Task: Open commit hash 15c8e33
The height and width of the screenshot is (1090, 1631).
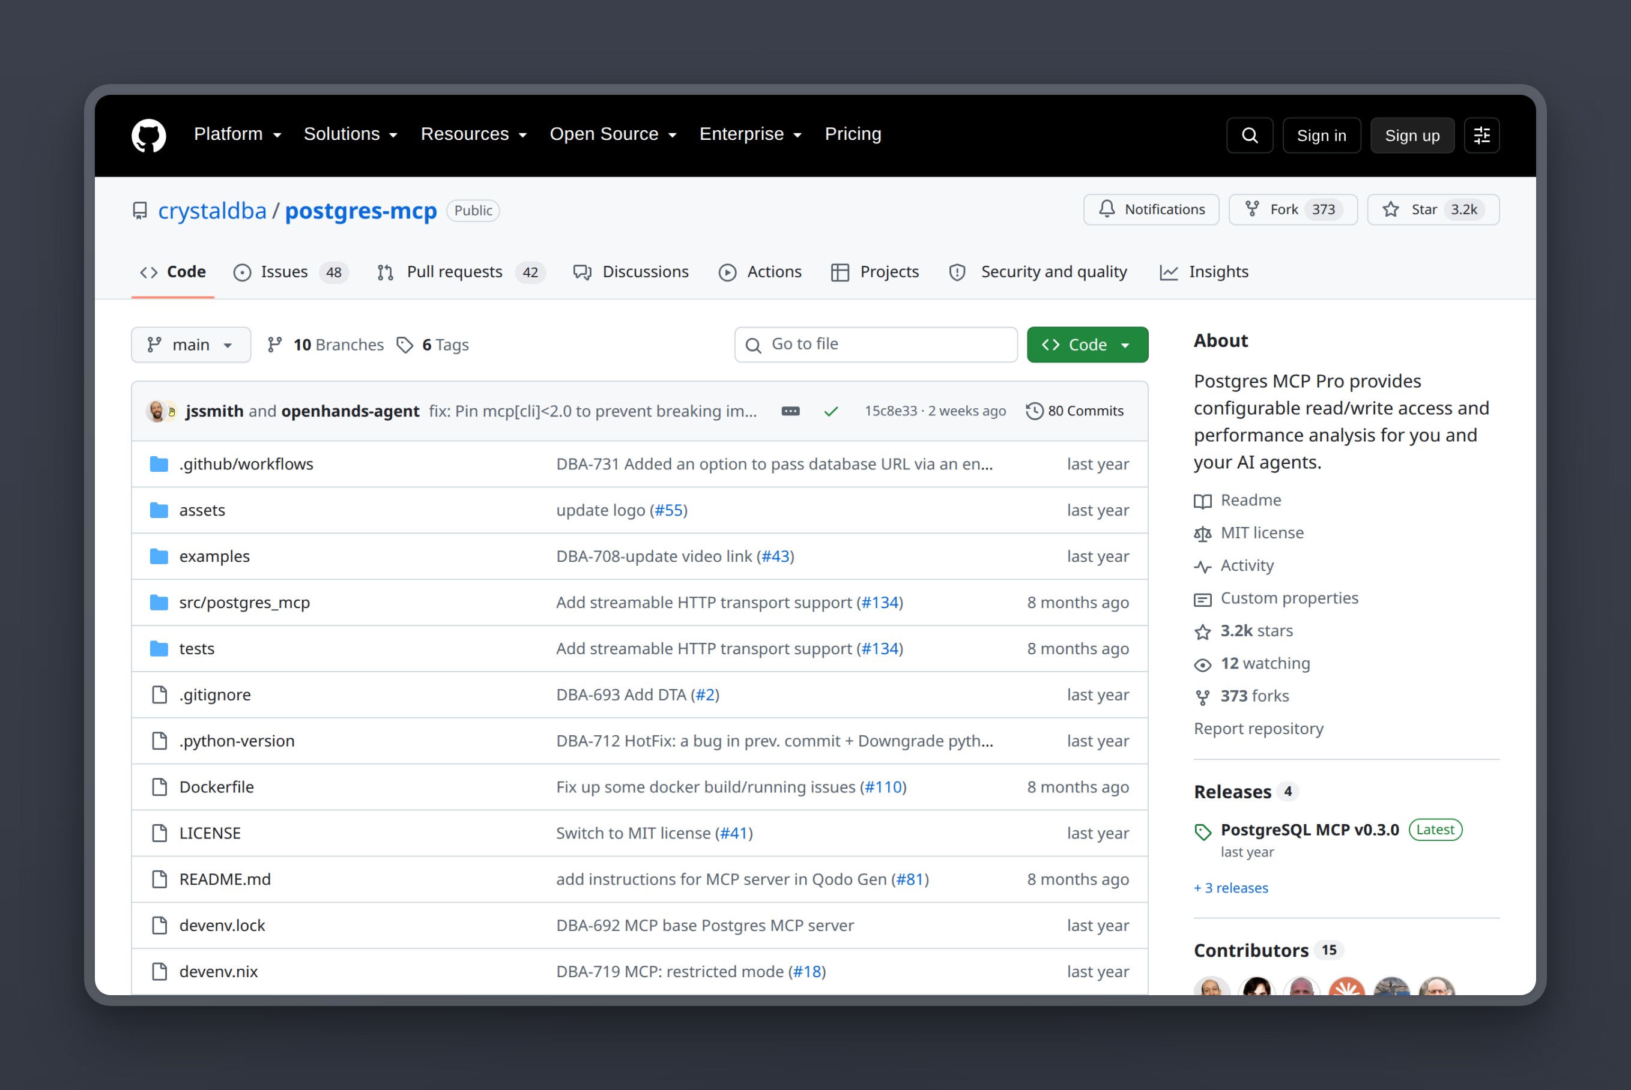Action: [891, 411]
